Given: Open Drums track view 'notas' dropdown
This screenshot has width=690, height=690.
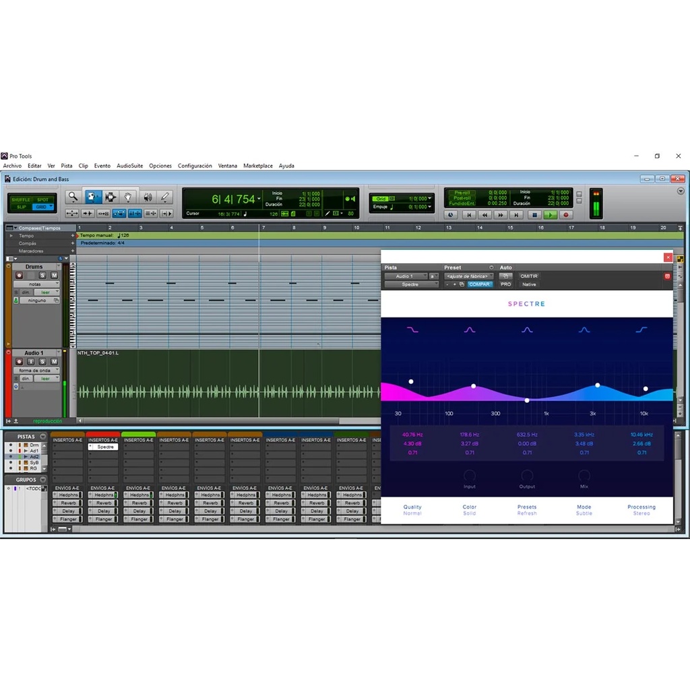Looking at the screenshot, I should 36,284.
